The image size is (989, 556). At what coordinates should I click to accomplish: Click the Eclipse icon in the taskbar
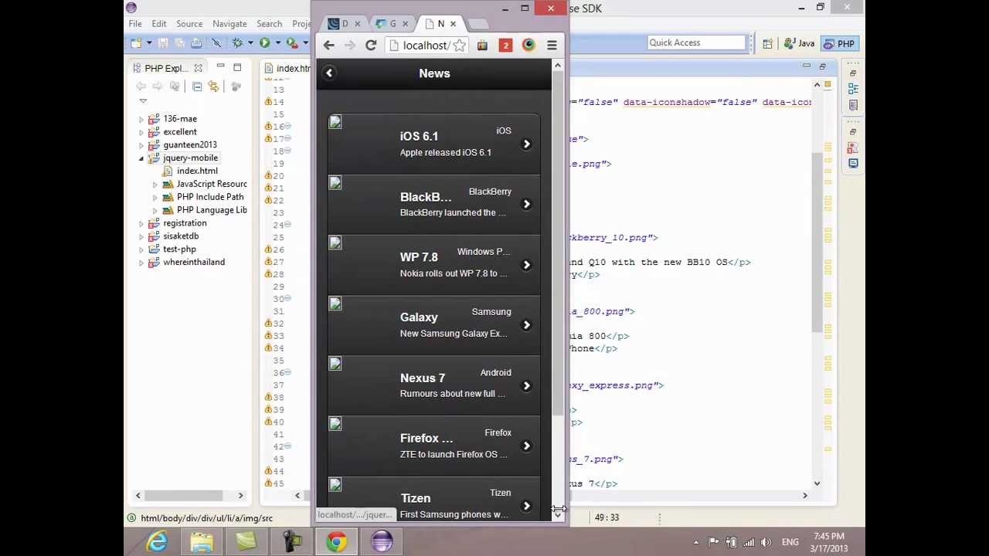[381, 542]
